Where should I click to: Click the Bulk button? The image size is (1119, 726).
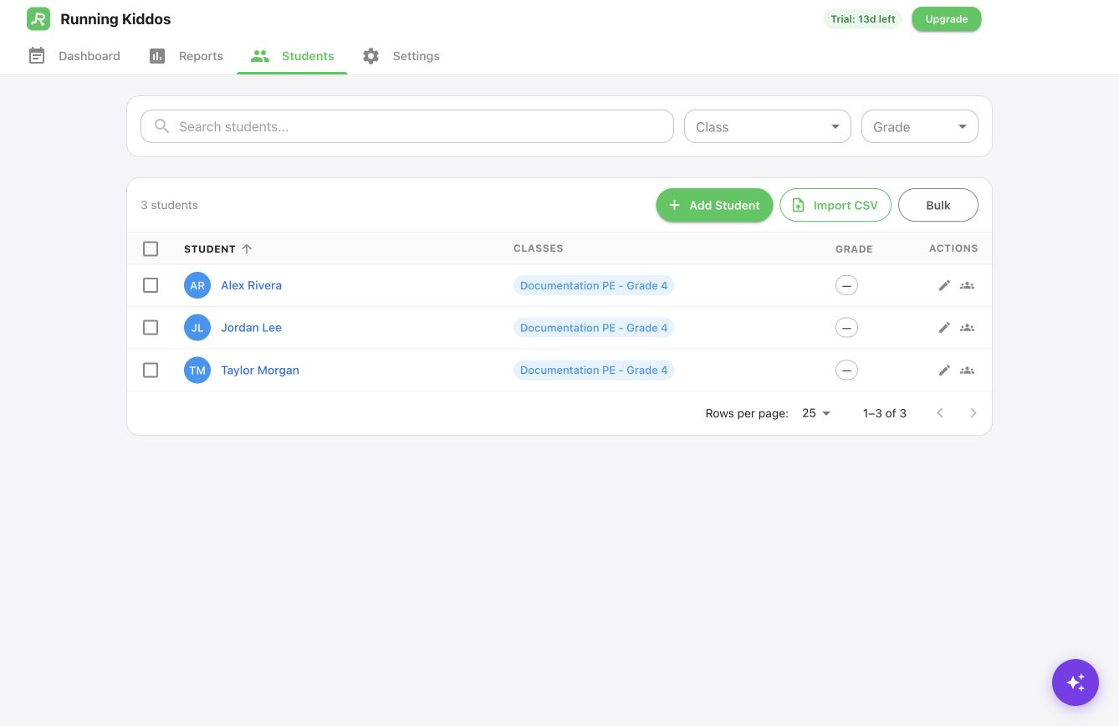tap(938, 205)
